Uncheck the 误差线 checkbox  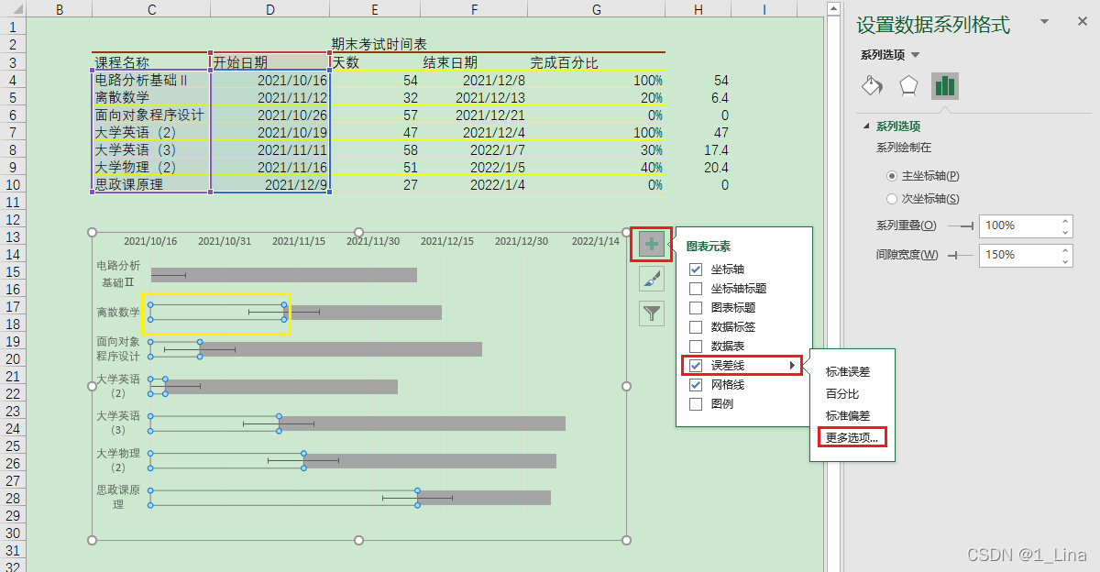(x=696, y=366)
